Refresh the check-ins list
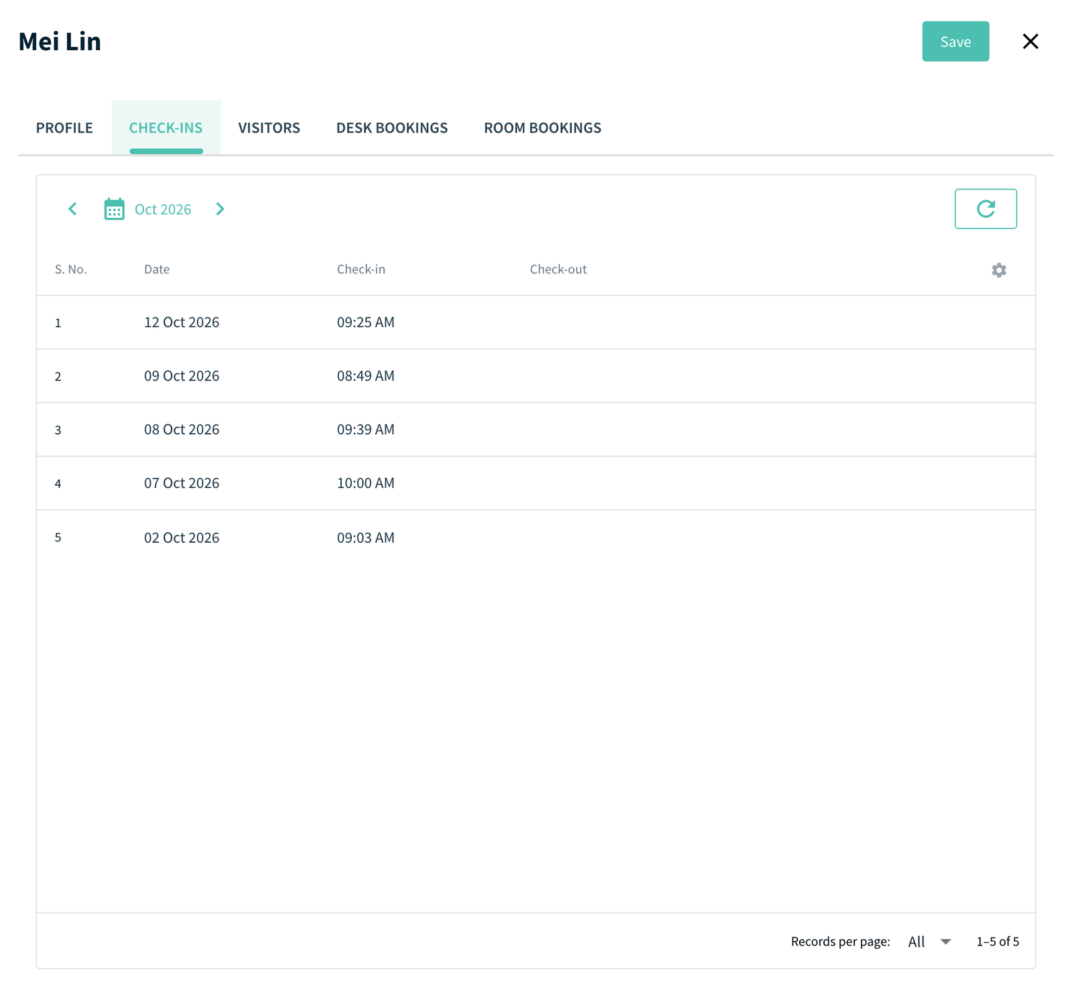1072x1005 pixels. [x=986, y=209]
